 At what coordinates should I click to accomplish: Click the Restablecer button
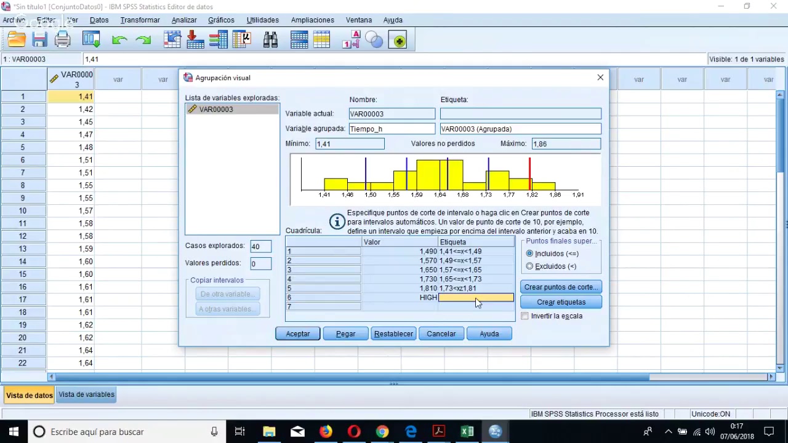[x=393, y=333]
